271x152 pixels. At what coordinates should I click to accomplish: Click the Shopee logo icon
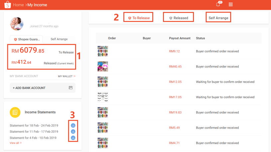coord(7,5)
